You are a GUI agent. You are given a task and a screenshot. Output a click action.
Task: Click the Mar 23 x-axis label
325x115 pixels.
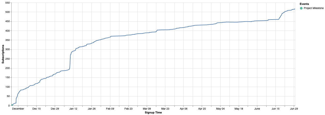point(165,109)
